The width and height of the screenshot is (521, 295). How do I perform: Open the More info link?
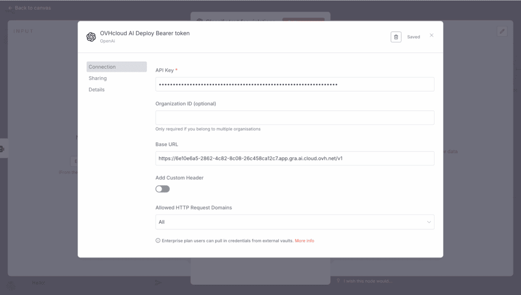(x=304, y=241)
